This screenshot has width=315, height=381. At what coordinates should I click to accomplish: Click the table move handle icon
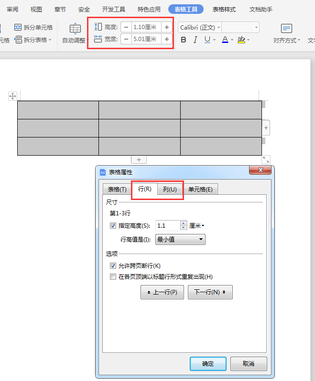tap(13, 96)
